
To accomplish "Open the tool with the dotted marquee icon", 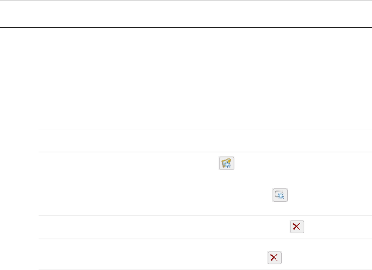I will 280,195.
